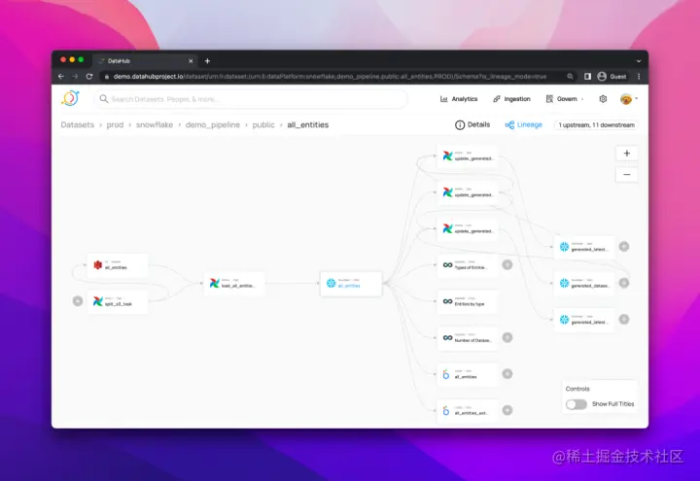
Task: Expand downstream of Types of Entities node
Action: tap(507, 265)
